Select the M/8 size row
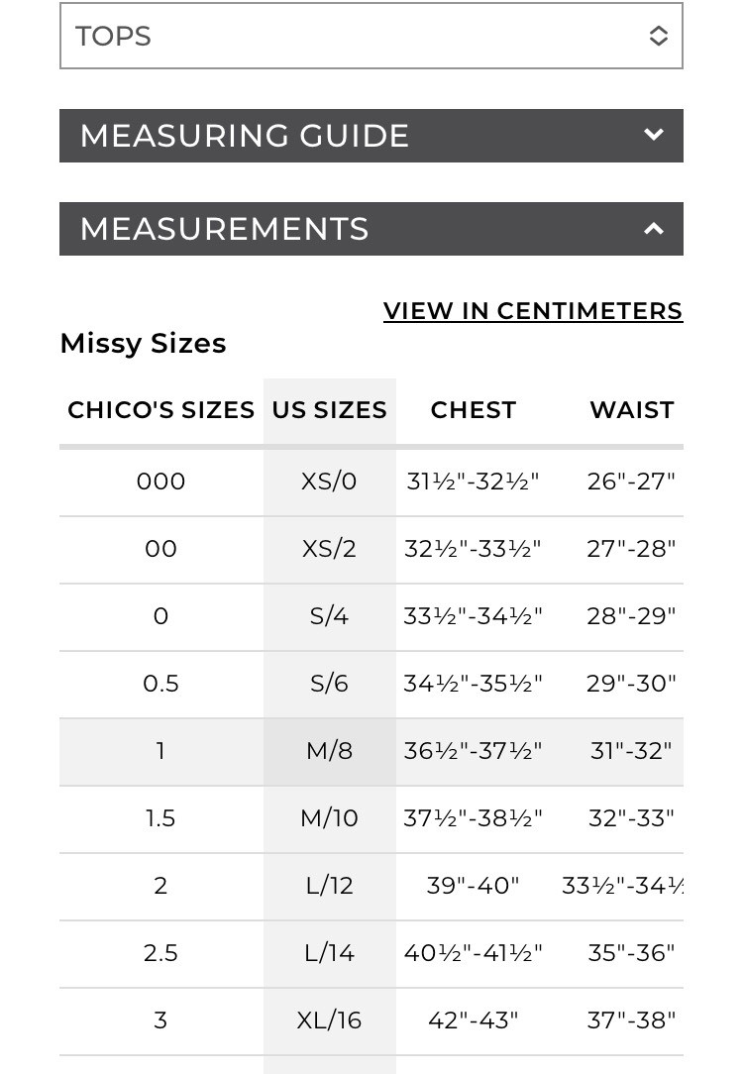Screen dimensions: 743x1074 point(371,751)
